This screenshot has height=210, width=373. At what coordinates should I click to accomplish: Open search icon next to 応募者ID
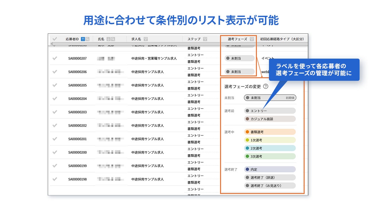click(x=87, y=39)
